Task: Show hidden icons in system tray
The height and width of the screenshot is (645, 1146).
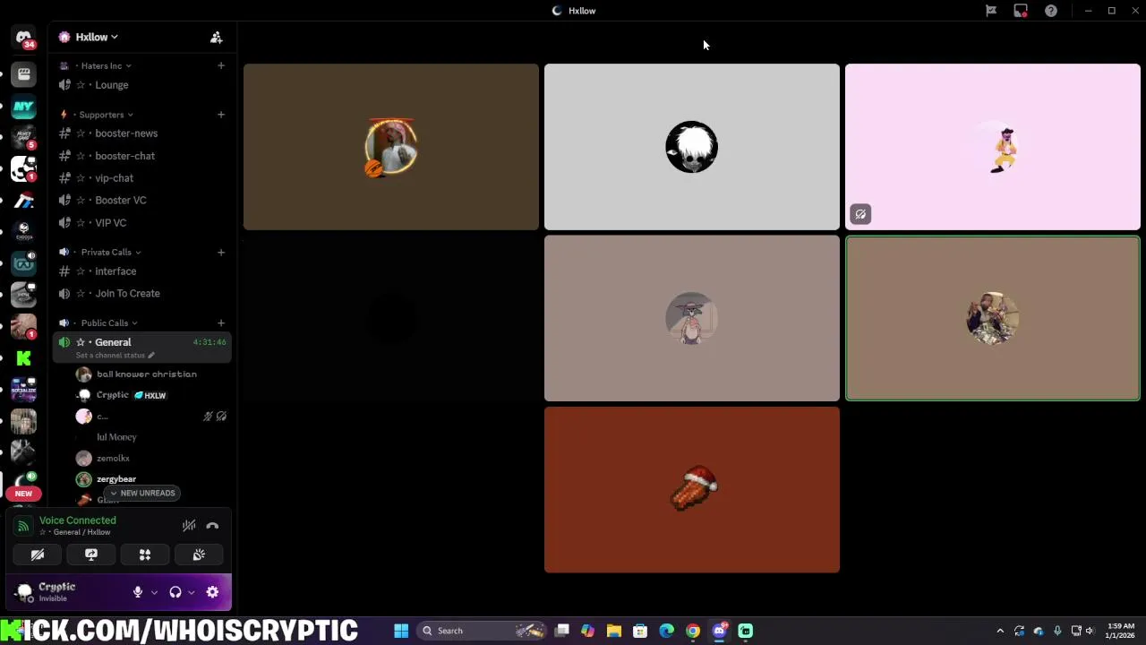Action: point(1000,631)
